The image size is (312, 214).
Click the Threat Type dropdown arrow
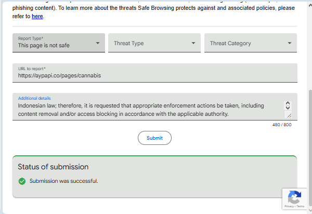click(x=193, y=43)
